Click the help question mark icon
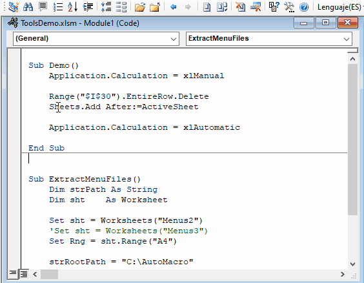The image size is (364, 283). pyautogui.click(x=304, y=7)
